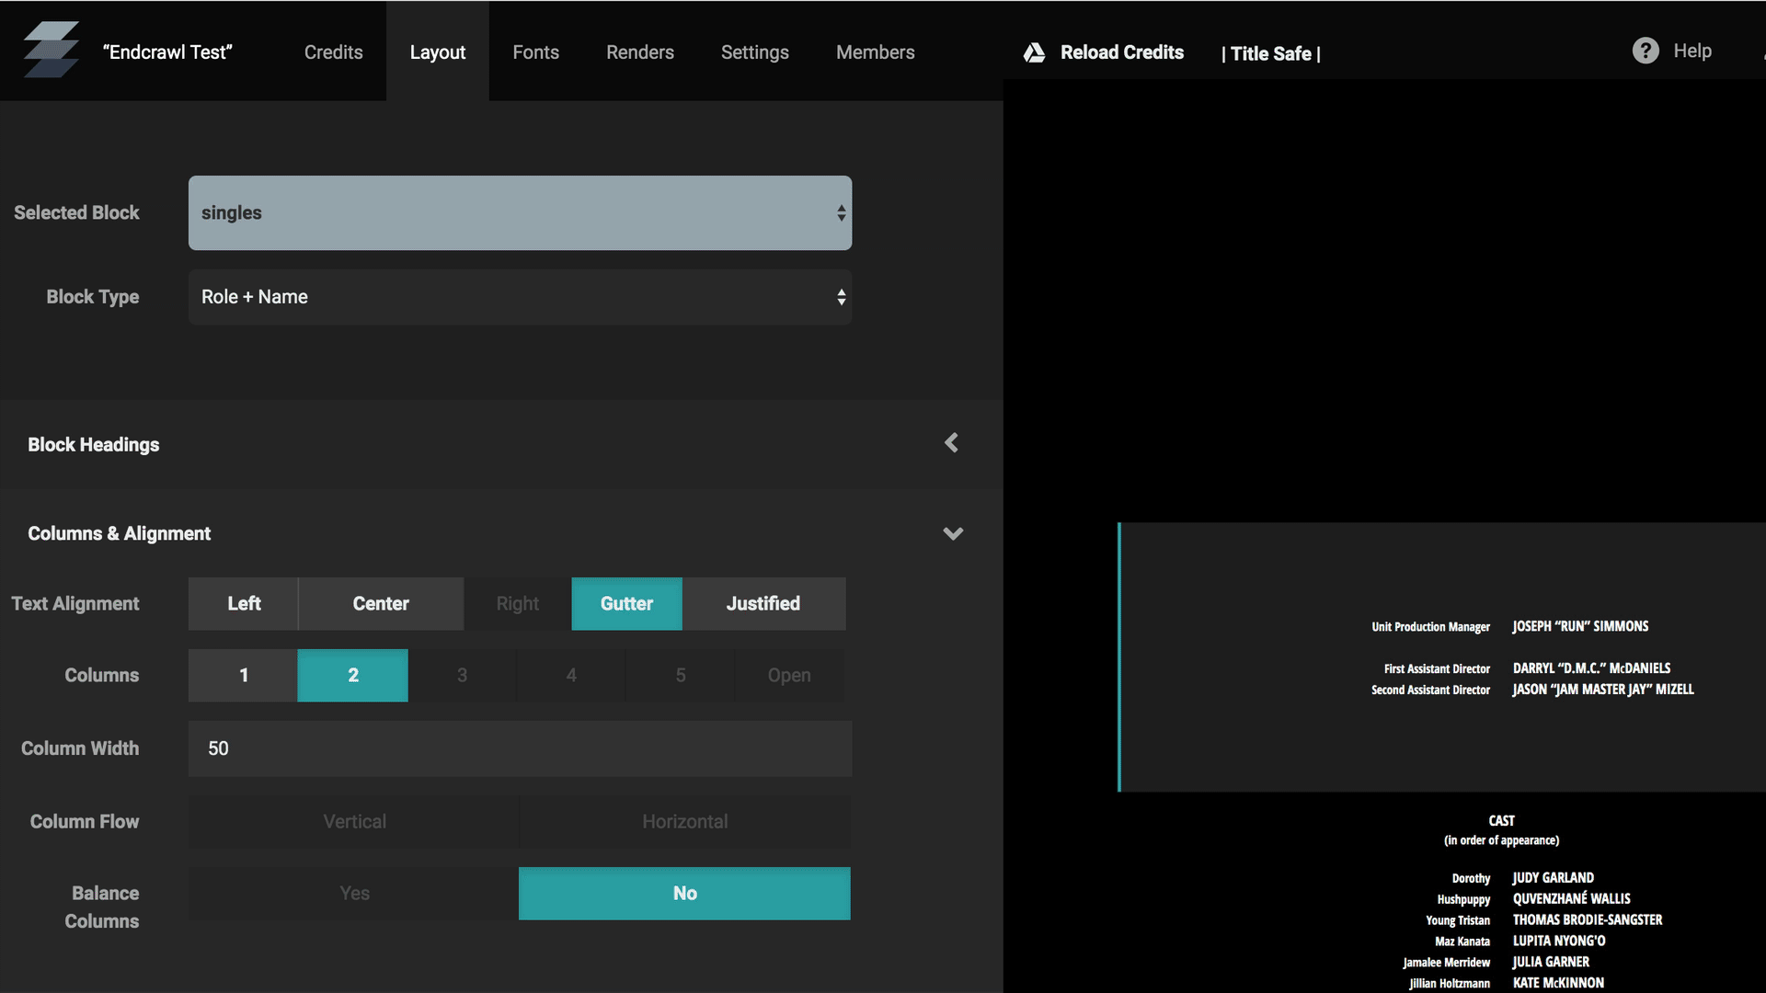This screenshot has width=1766, height=993.
Task: Open the Block Type dropdown
Action: click(x=519, y=297)
